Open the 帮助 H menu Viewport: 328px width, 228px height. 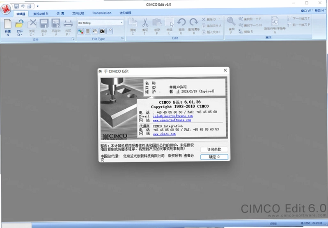pos(321,10)
